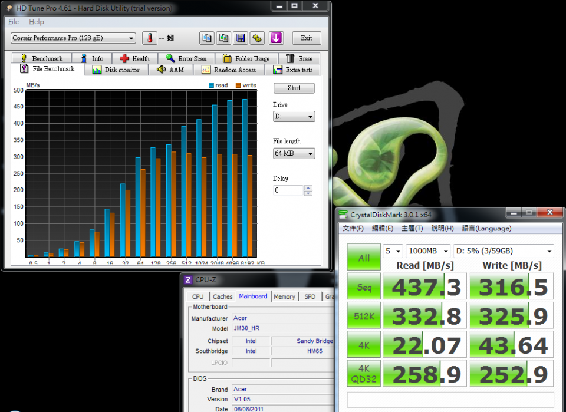Open the Health tab with red cross
This screenshot has height=412, width=566.
click(134, 58)
